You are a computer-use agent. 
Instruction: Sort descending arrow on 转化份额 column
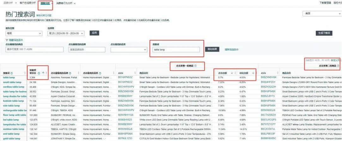(x=253, y=73)
